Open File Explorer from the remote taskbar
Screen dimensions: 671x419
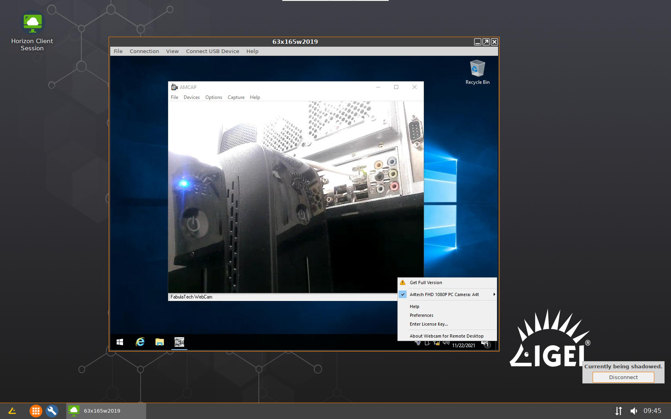pyautogui.click(x=160, y=342)
